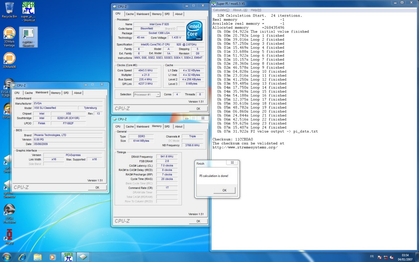
Task: Open the network status tray icon
Action: click(386, 257)
